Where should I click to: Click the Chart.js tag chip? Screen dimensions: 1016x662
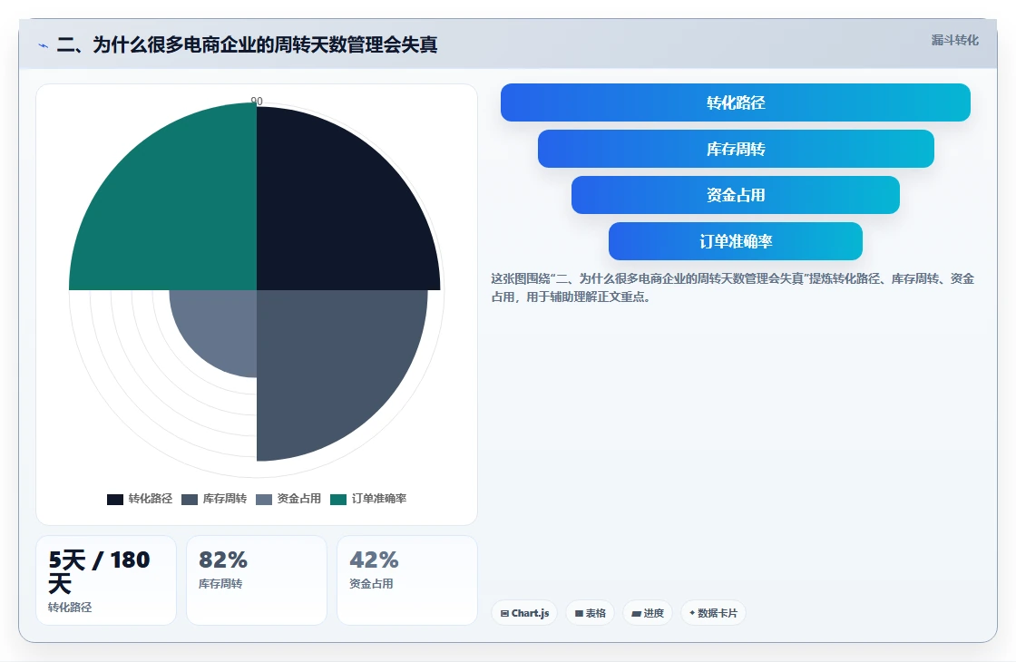524,613
